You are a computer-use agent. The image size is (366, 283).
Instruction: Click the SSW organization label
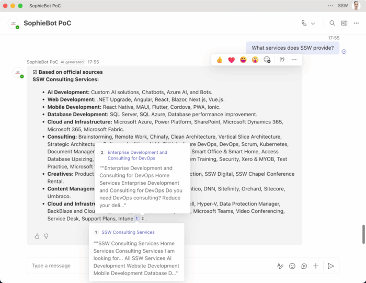coord(342,6)
